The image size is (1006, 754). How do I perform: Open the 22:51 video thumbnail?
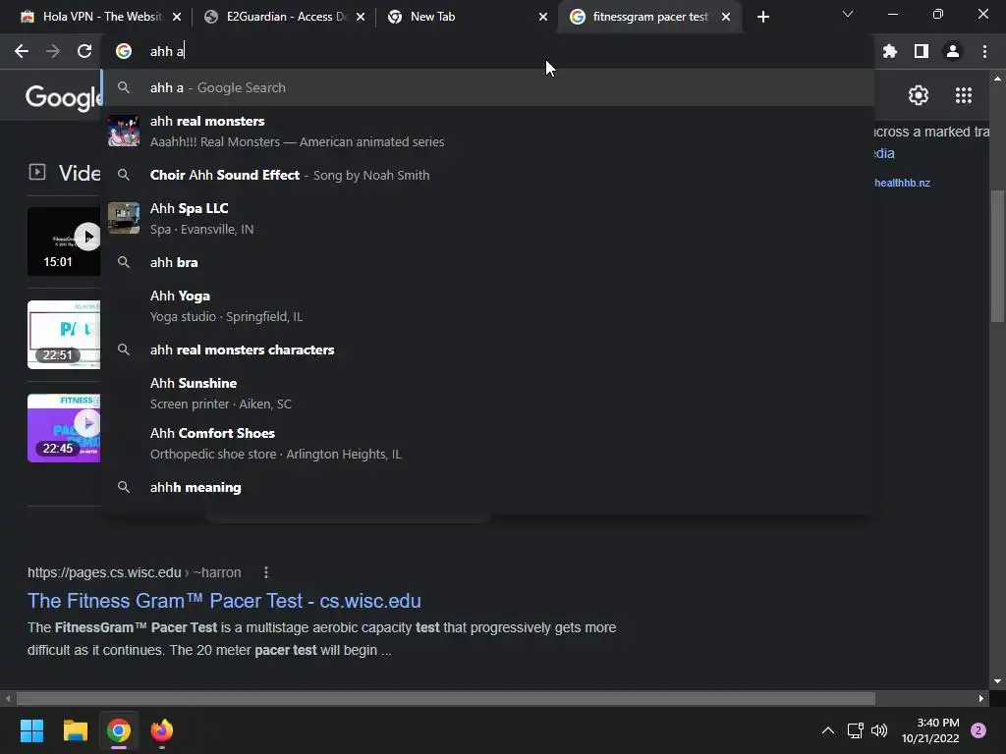pos(64,335)
